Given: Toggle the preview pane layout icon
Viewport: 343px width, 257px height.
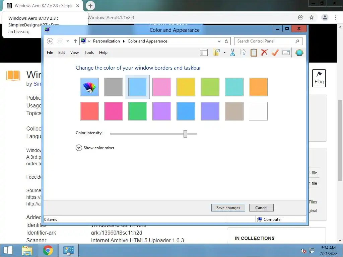Looking at the screenshot, I should point(204,53).
